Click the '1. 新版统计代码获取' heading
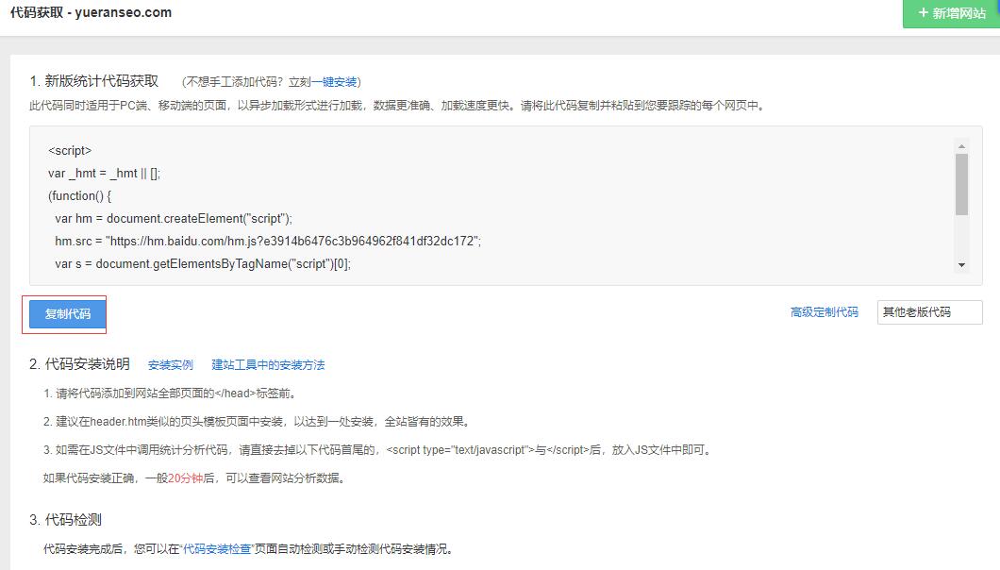 coord(93,81)
